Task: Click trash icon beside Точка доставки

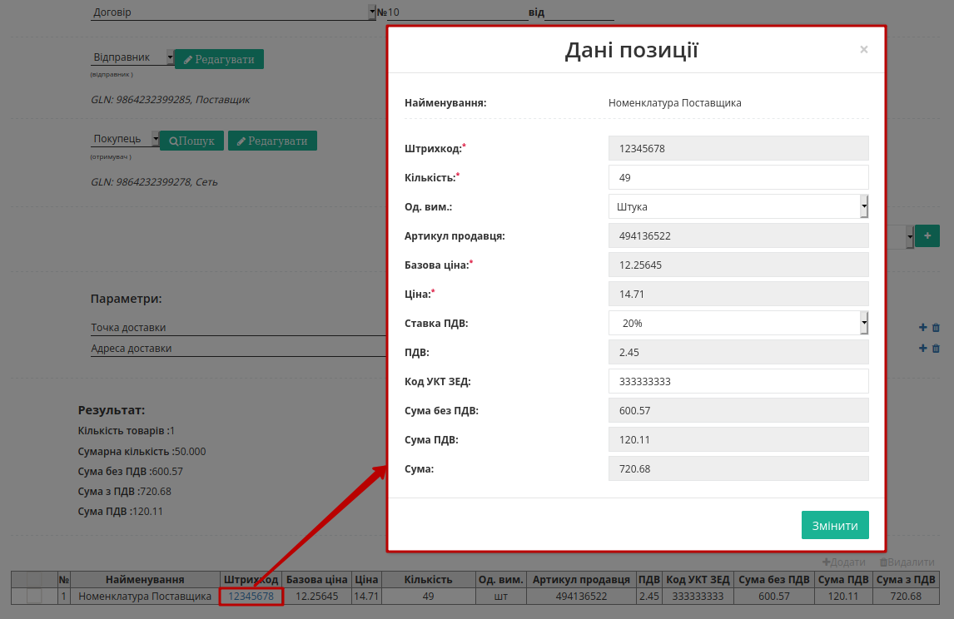Action: click(x=937, y=328)
